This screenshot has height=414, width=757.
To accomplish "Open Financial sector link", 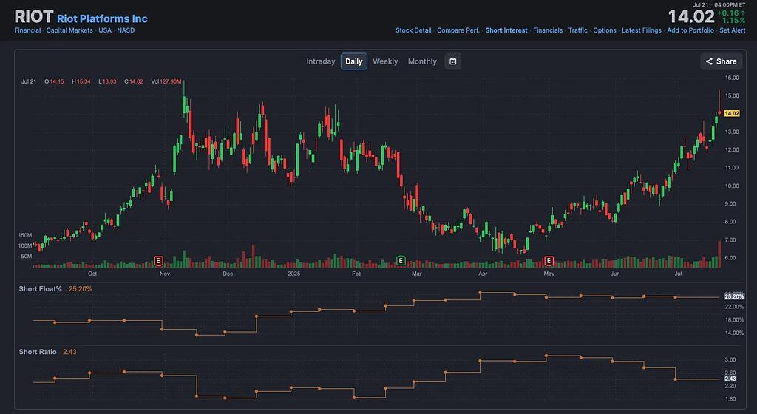I will coord(27,30).
